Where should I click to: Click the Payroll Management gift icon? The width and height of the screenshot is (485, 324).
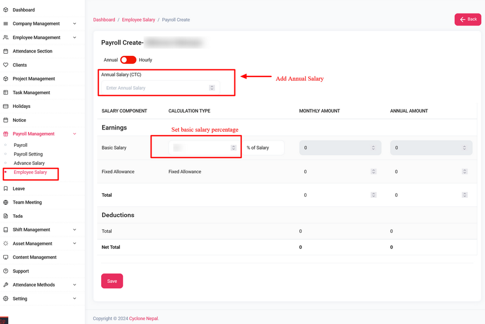(6, 134)
